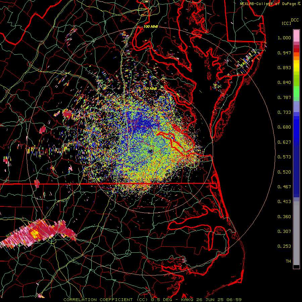Click the TH threshold label in legend
302x302 pixels.
pyautogui.click(x=288, y=261)
